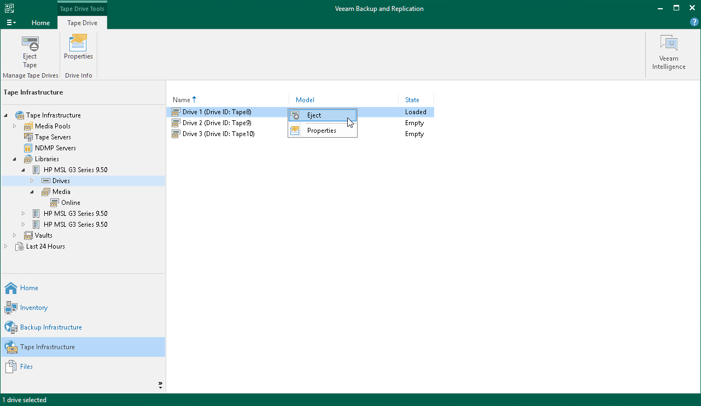Select the Tape Drive ribbon tab

(82, 23)
